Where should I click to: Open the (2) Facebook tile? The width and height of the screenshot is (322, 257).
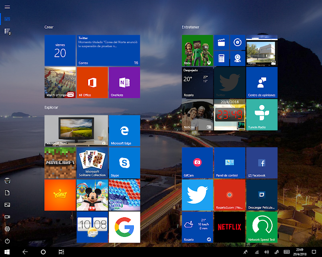pos(262,163)
